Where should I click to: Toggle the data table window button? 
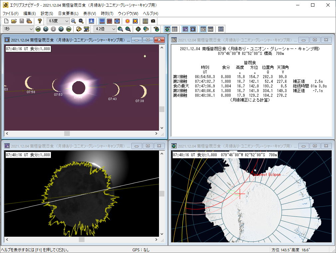coord(175,29)
